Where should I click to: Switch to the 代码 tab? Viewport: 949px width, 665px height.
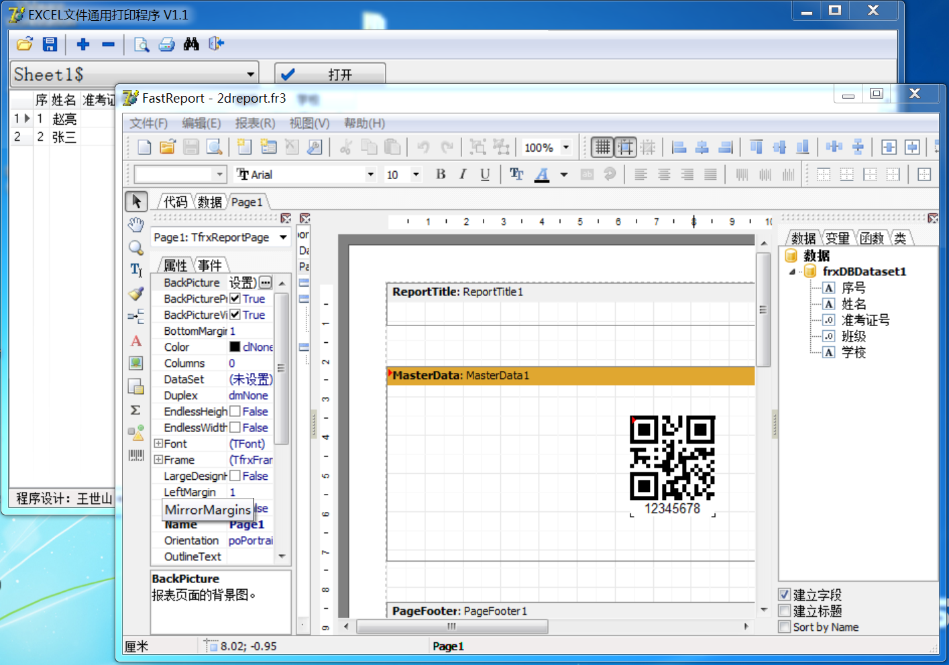click(x=176, y=202)
